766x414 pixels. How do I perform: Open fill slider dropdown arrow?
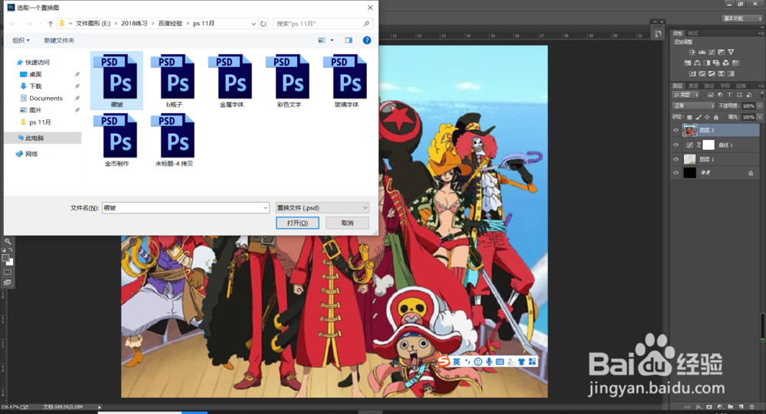coord(760,117)
